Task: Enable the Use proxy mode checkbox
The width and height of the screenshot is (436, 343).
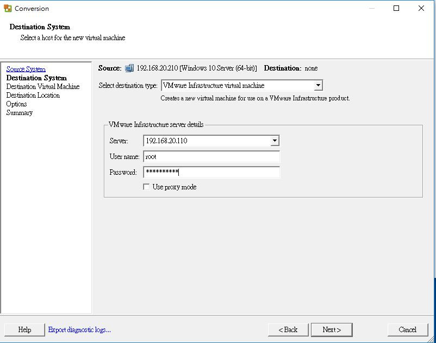Action: pyautogui.click(x=146, y=187)
